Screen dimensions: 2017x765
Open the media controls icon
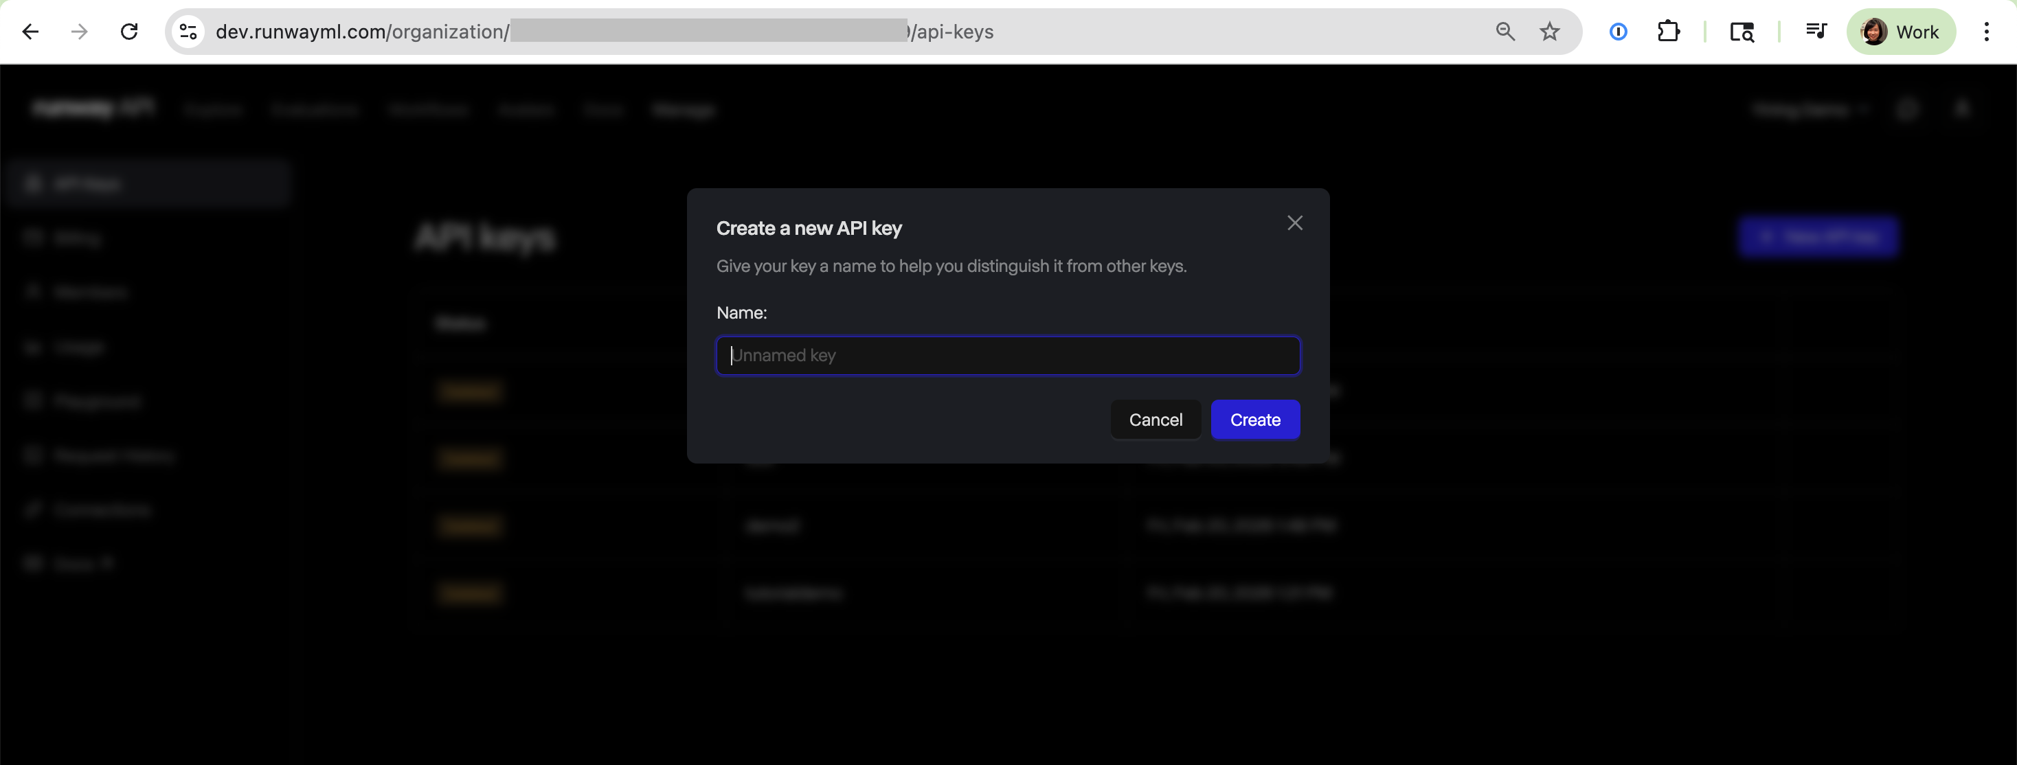1816,32
